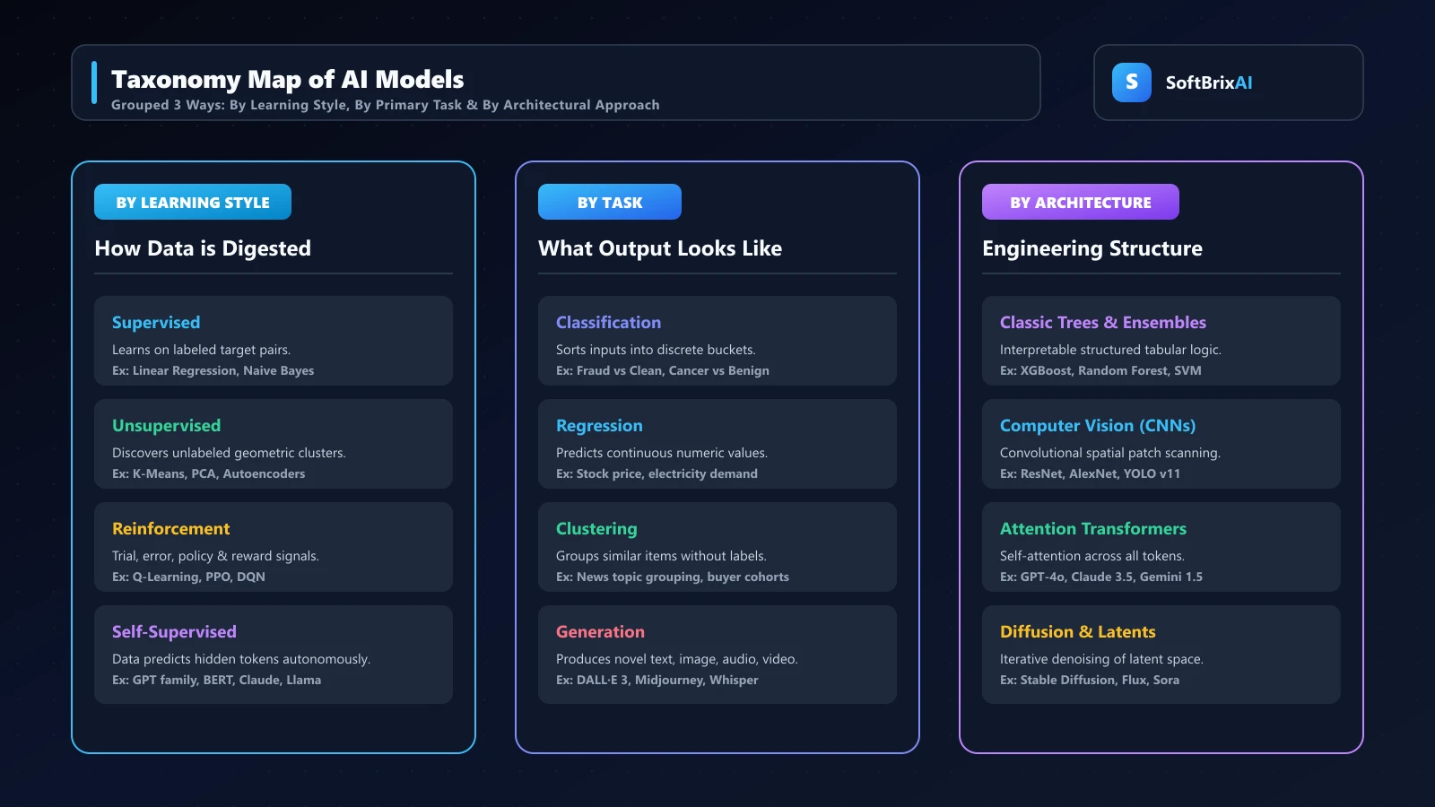Click 'Ex: Q-Learning, PPO, DQN' example line

(188, 577)
